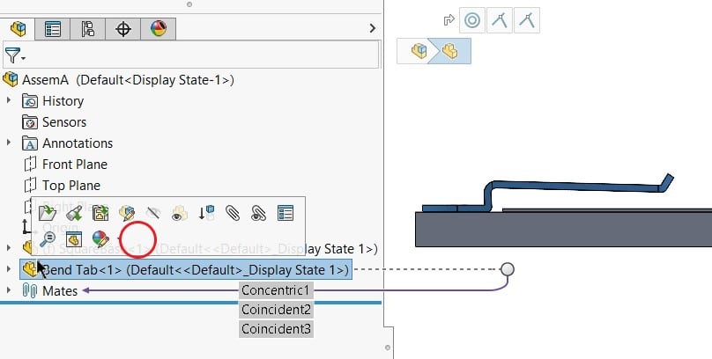Expand the Mates folder arrow
Image resolution: width=712 pixels, height=359 pixels.
coord(10,290)
